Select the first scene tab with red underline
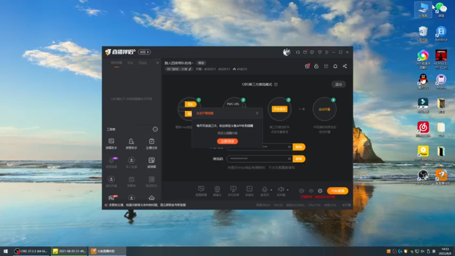The width and height of the screenshot is (455, 256). coord(117,63)
